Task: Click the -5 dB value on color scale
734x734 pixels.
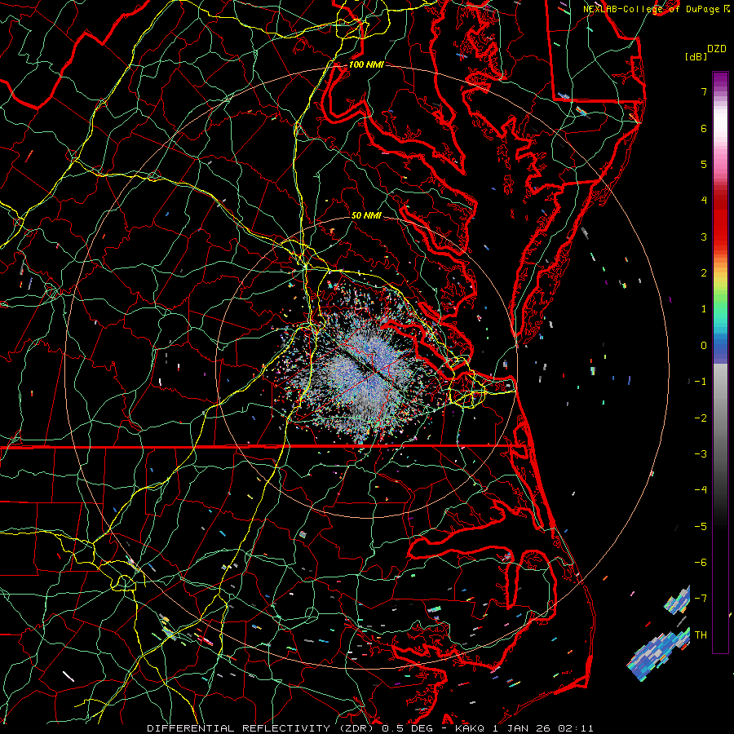Action: click(701, 527)
